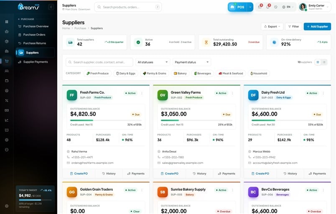The height and width of the screenshot is (214, 336).
Task: Click the Green Valley Farms GV avatar
Action: point(163,95)
